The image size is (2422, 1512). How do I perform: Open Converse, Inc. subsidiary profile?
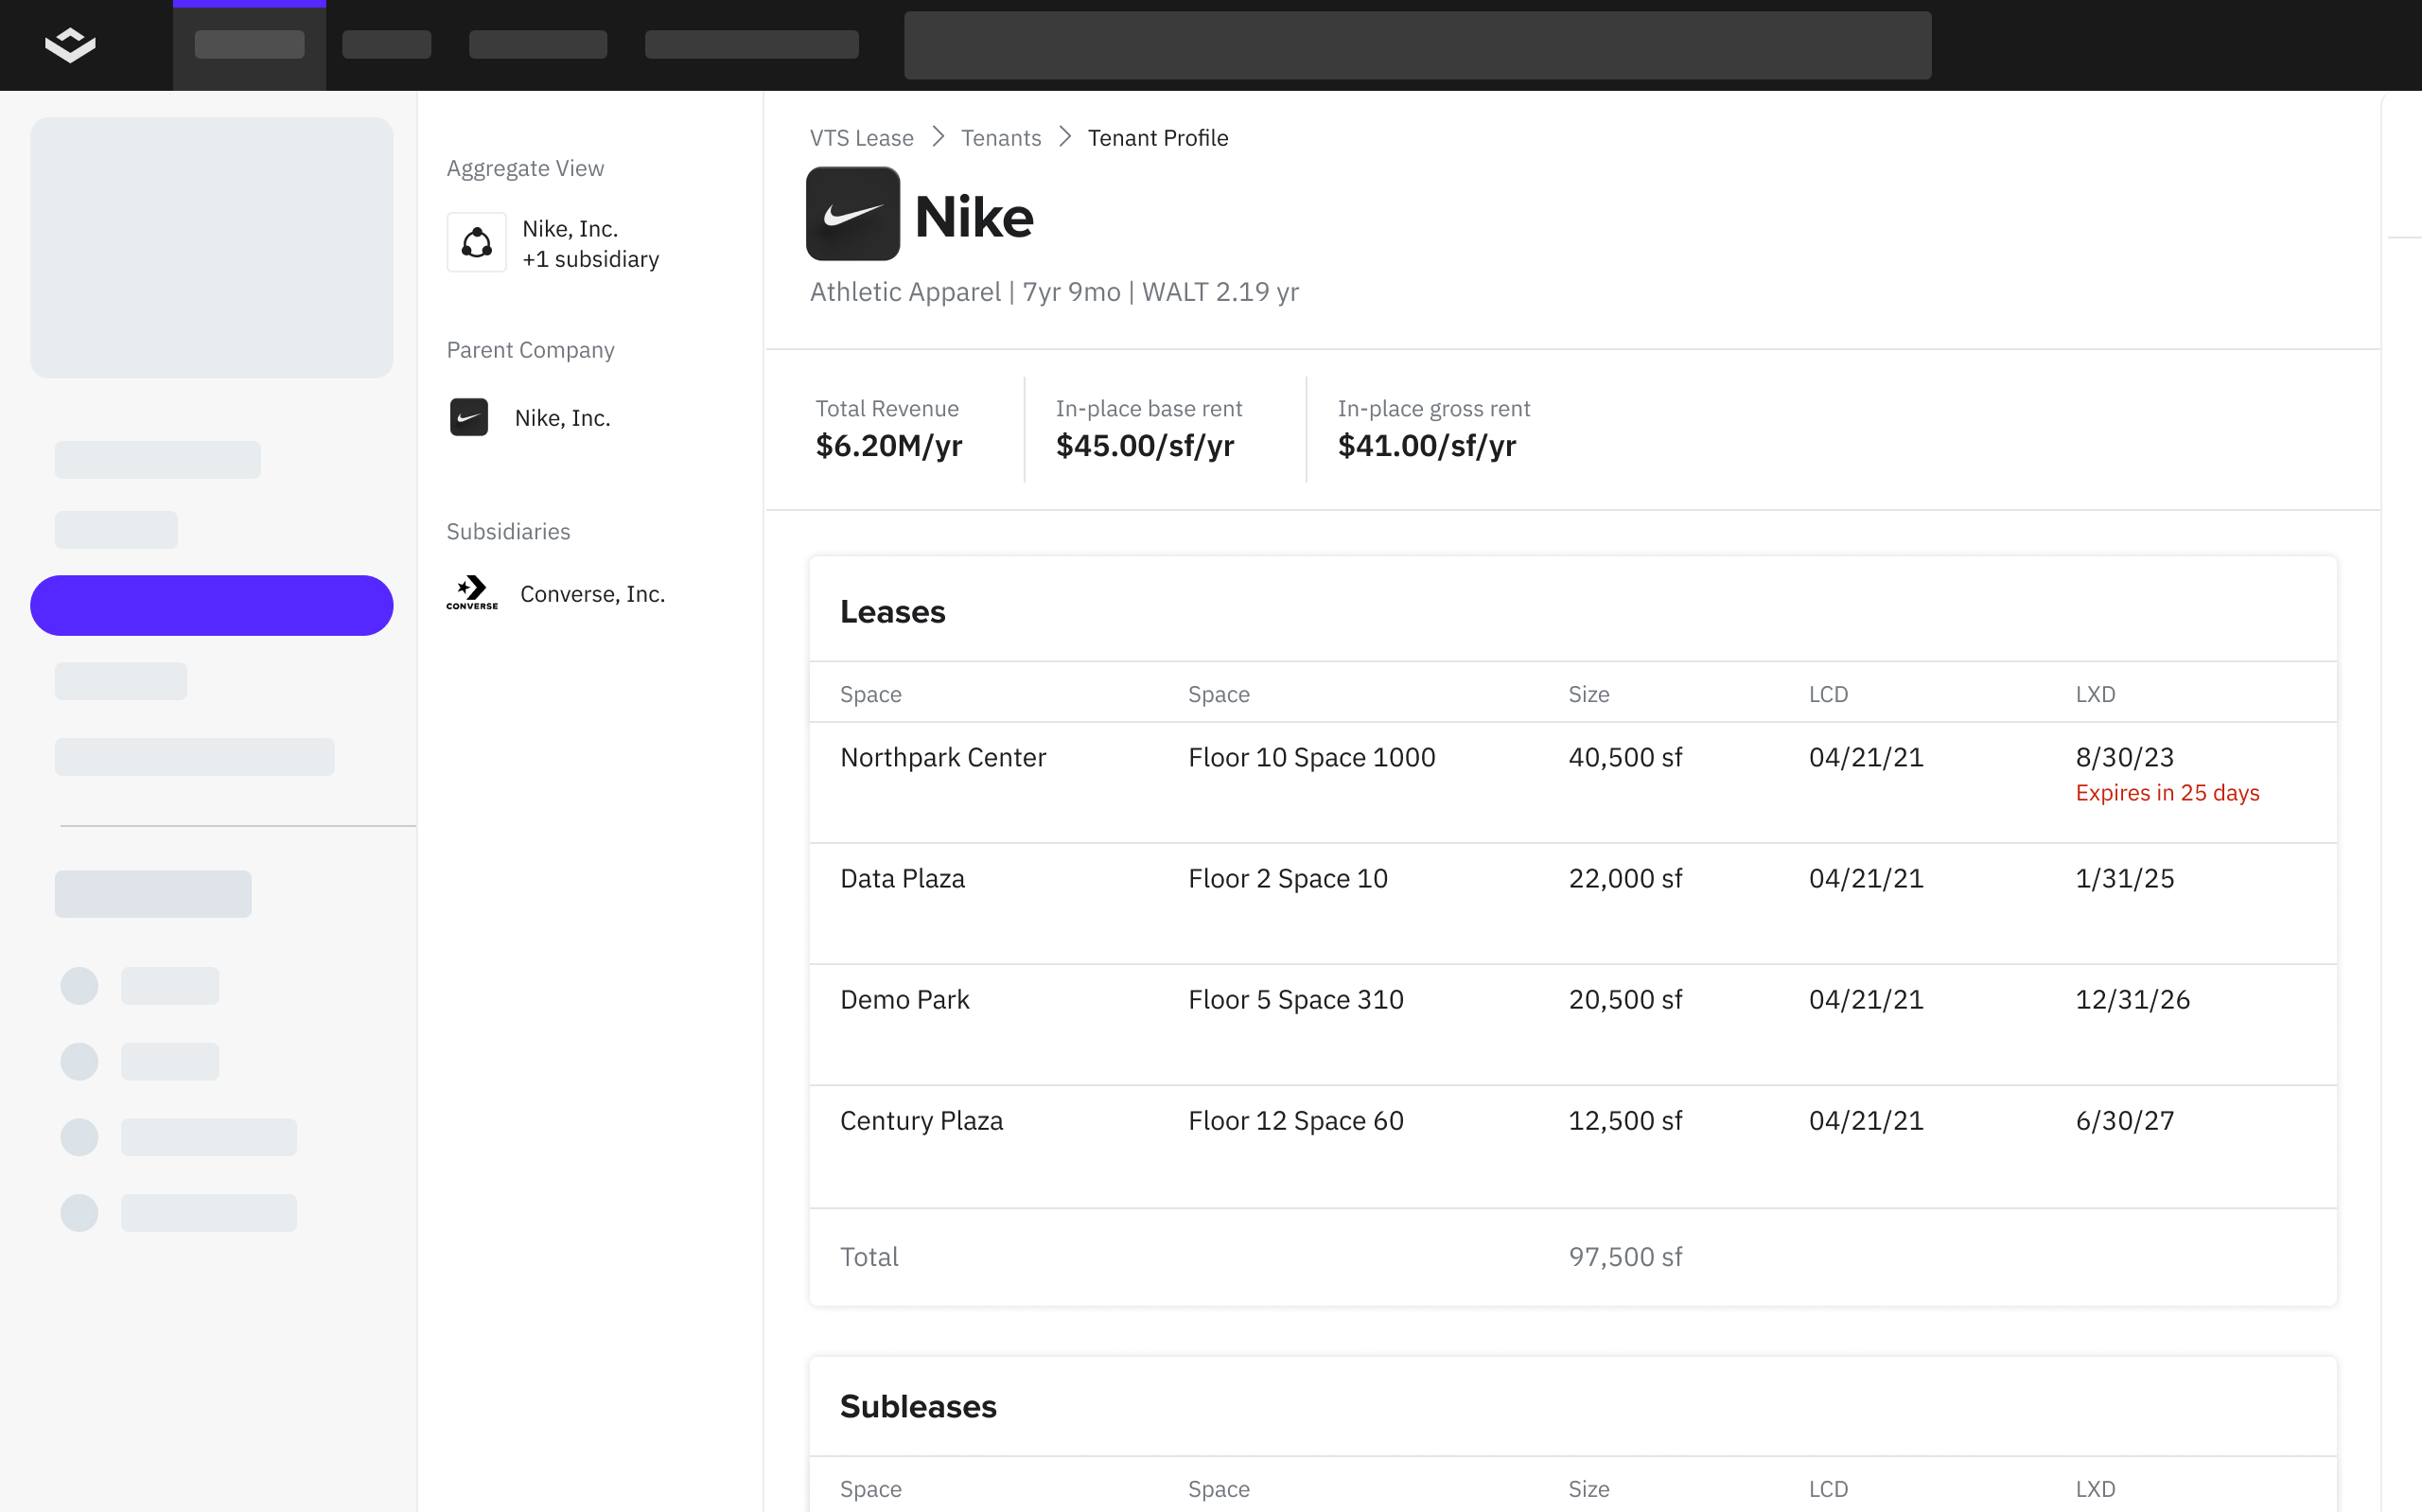coord(593,594)
